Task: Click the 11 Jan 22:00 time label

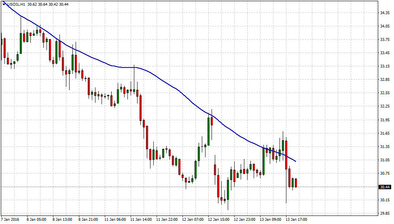Action: 167,220
